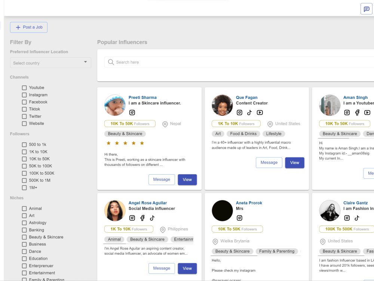Open the Claire Gantz name link
This screenshot has height=281, width=374.
tap(355, 203)
